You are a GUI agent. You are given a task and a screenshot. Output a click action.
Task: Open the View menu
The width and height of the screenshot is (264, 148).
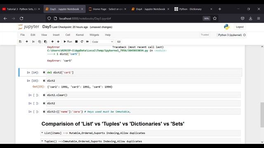point(44,35)
